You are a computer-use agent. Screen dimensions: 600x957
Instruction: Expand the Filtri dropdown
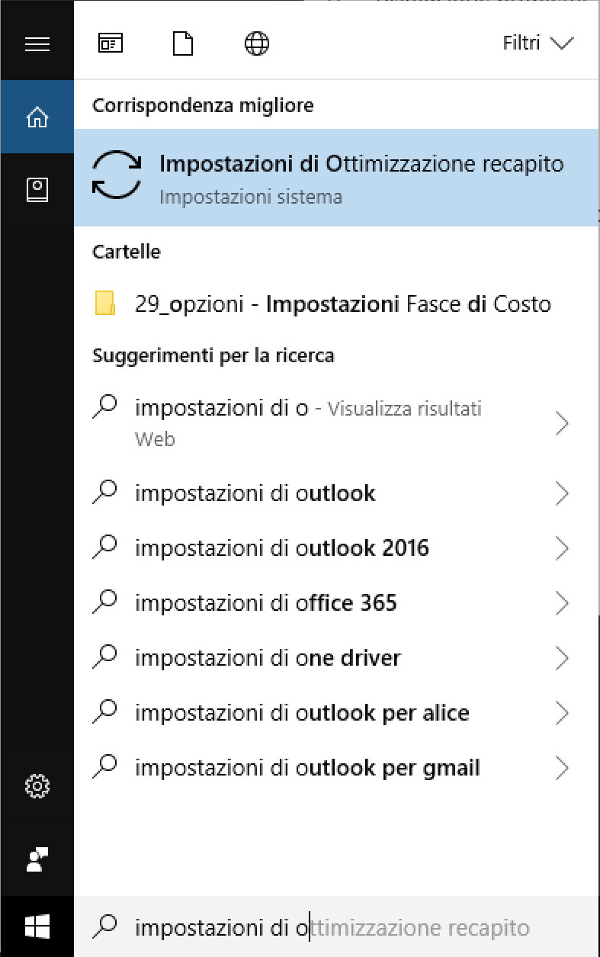537,43
